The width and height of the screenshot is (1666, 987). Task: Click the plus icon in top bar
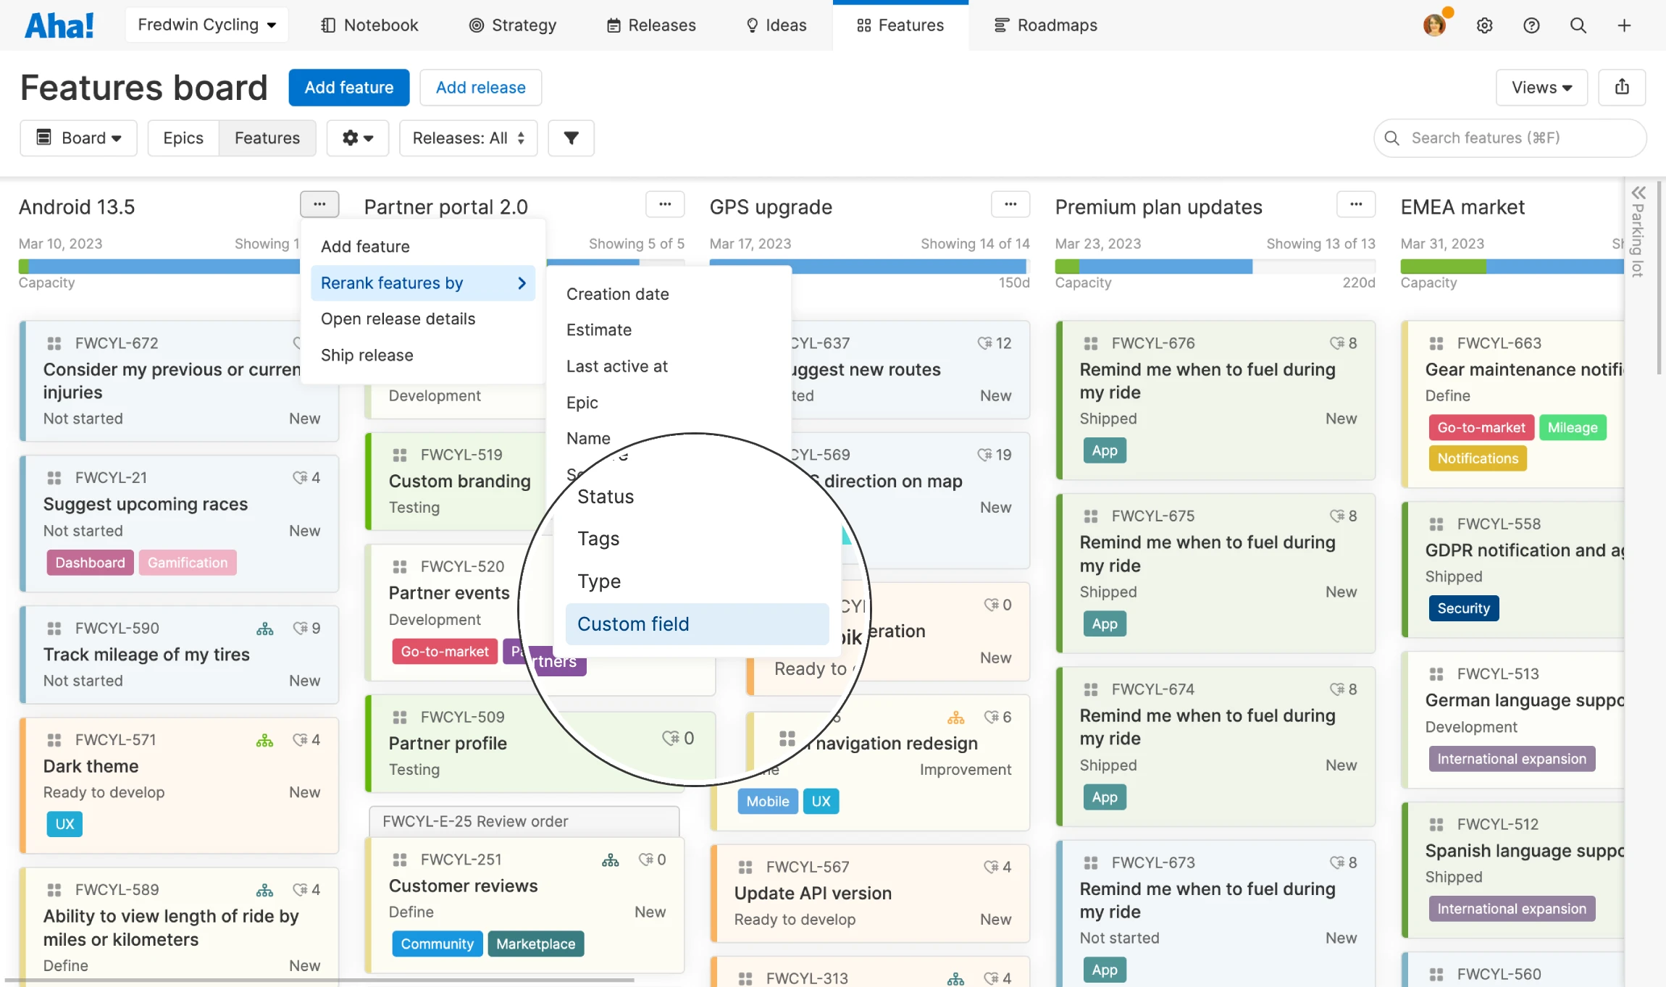[x=1624, y=25]
